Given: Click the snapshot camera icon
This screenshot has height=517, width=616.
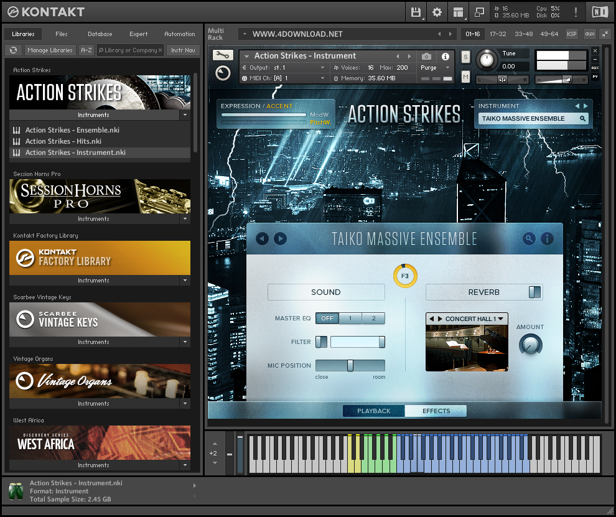Looking at the screenshot, I should point(426,55).
